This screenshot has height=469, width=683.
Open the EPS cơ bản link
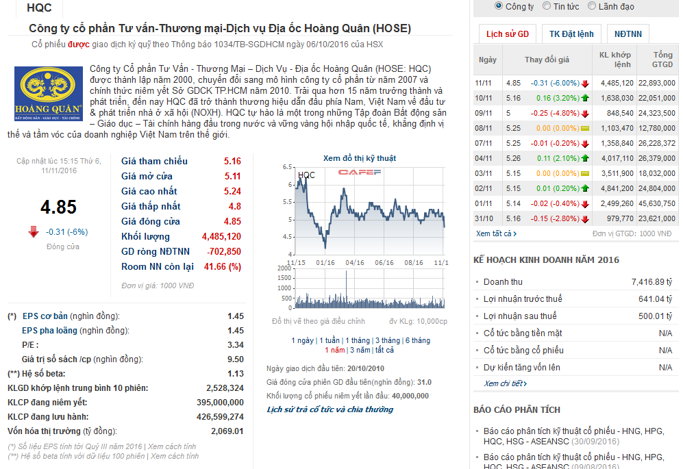(x=45, y=316)
